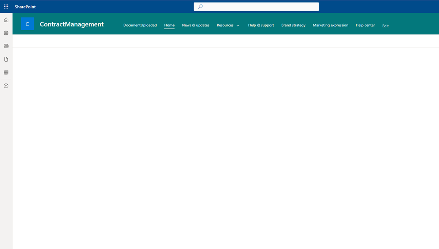Viewport: 439px width, 249px height.
Task: Open the DocumentUploaded navigation item
Action: click(140, 25)
